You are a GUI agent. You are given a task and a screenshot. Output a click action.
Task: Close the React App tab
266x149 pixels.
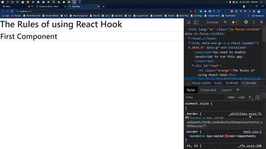(98, 7)
